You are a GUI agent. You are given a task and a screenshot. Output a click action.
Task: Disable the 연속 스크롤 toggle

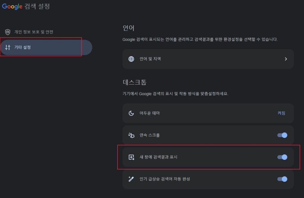pyautogui.click(x=282, y=135)
